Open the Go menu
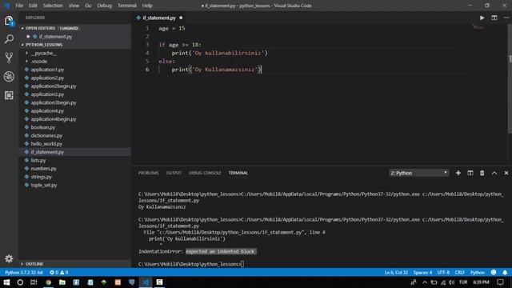 click(x=88, y=6)
